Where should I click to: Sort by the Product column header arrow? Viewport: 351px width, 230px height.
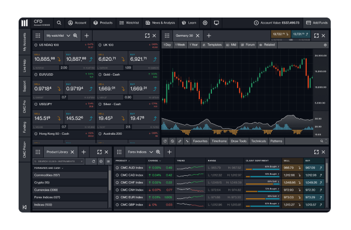[x=129, y=161]
